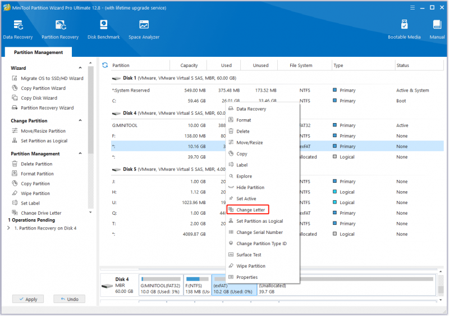Click Disk 1 drive icon in partition list
The width and height of the screenshot is (449, 316).
[x=116, y=78]
